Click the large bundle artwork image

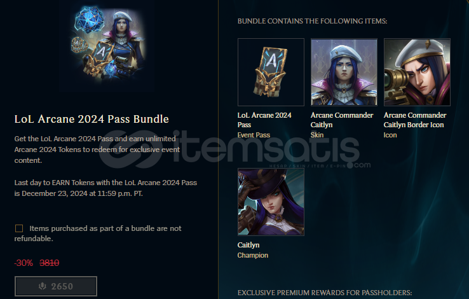107,46
